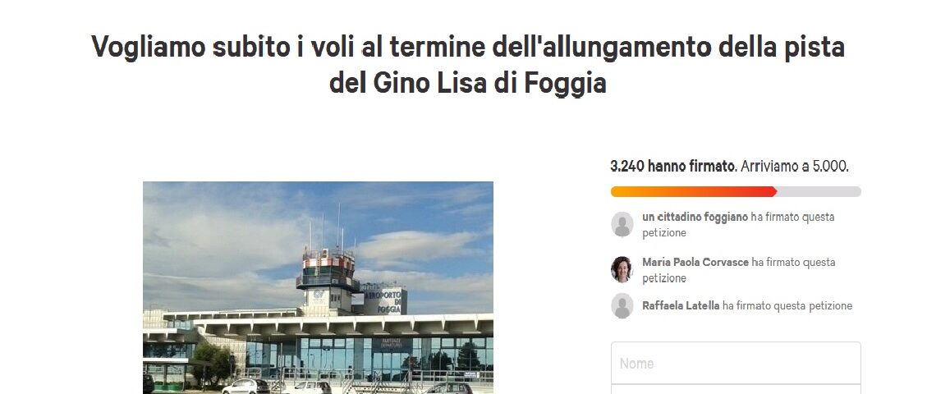
Task: Click the "del Gino Lisa di Foggia" heading line
Action: [x=468, y=83]
